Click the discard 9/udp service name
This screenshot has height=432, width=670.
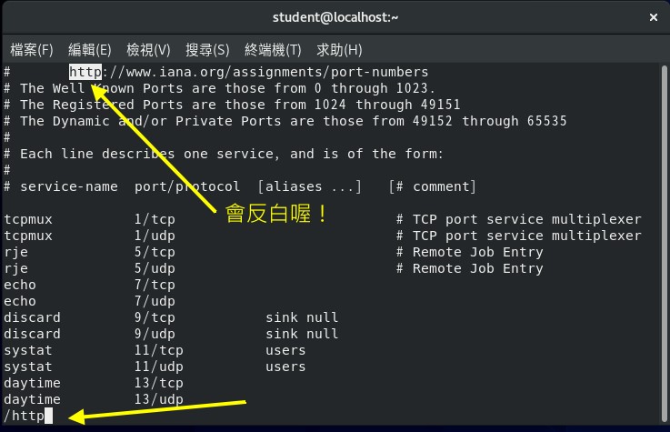click(32, 334)
